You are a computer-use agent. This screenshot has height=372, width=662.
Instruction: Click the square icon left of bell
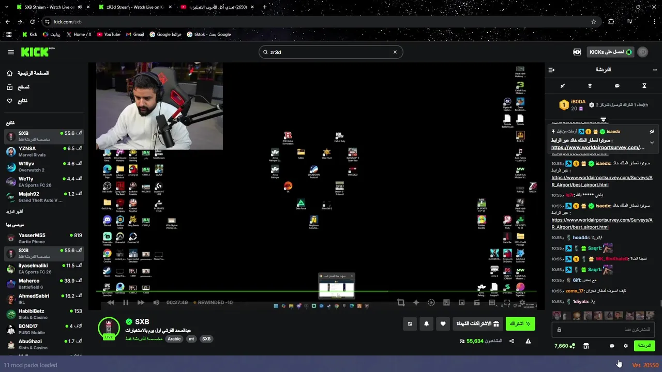[x=410, y=324]
